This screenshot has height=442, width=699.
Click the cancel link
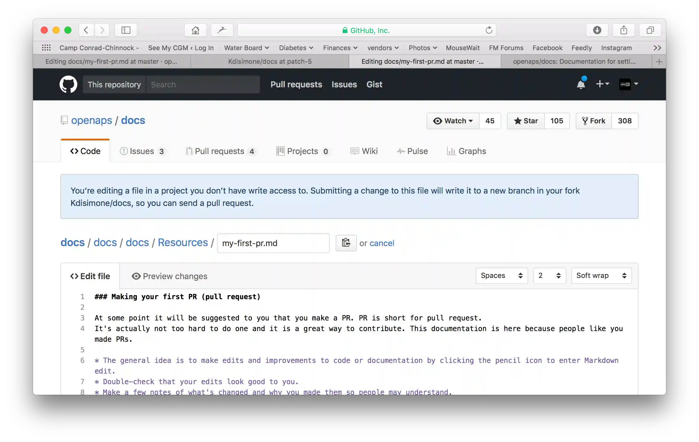tap(382, 243)
